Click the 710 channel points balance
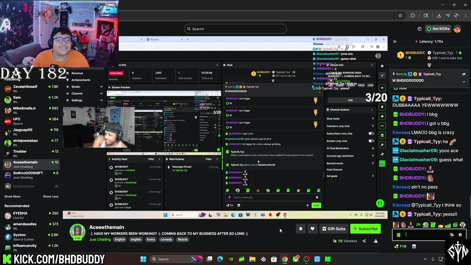Screen dimensions: 471x265 pos(400,246)
